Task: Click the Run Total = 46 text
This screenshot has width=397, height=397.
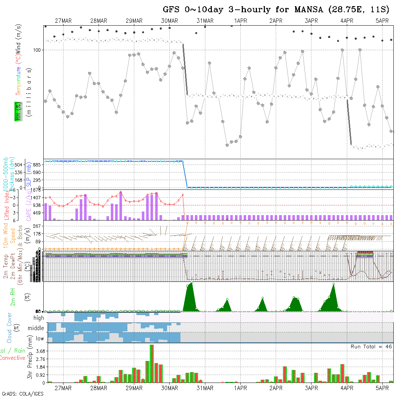Action: point(371,346)
